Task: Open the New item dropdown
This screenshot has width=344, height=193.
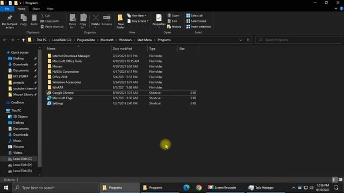Action: pos(137,16)
